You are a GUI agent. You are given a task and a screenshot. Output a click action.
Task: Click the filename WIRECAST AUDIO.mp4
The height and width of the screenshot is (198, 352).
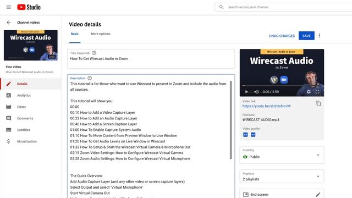[x=261, y=120]
